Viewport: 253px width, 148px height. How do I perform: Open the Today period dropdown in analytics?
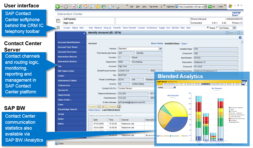174,87
